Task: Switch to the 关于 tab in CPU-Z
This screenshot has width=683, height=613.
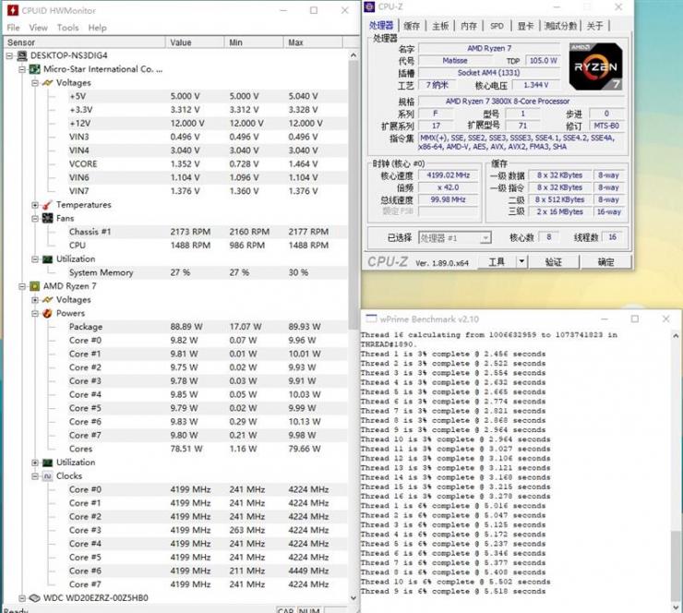Action: click(595, 26)
